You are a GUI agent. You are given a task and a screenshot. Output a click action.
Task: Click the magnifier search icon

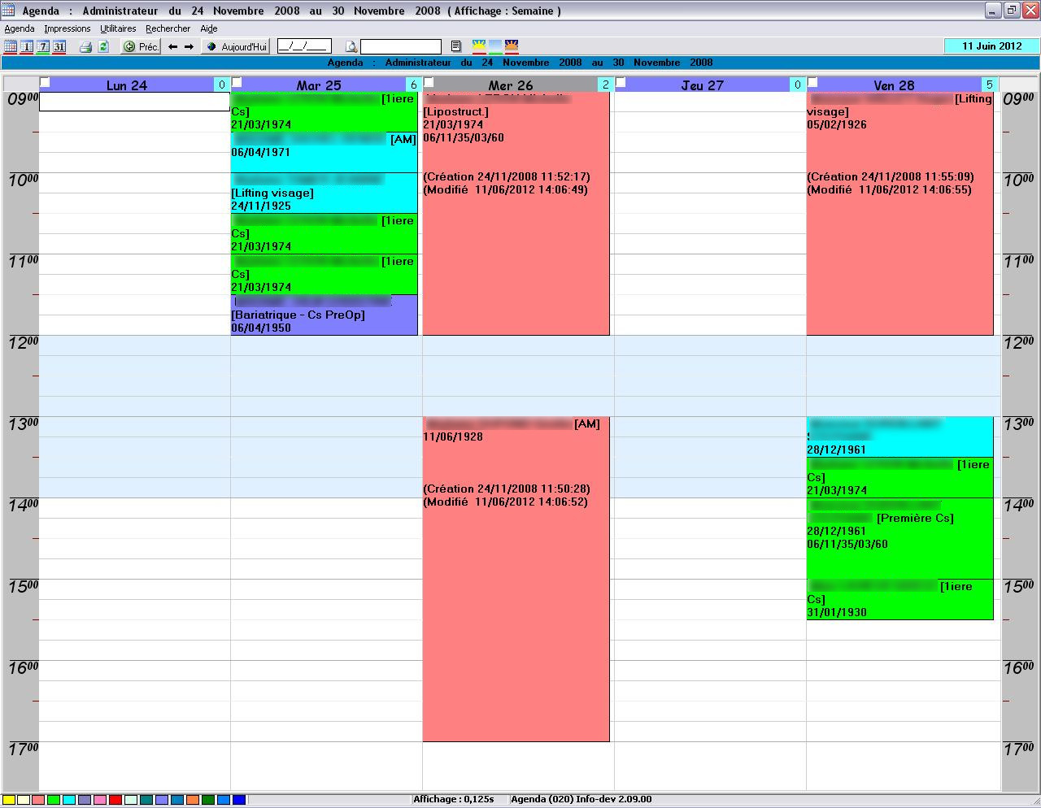(351, 47)
